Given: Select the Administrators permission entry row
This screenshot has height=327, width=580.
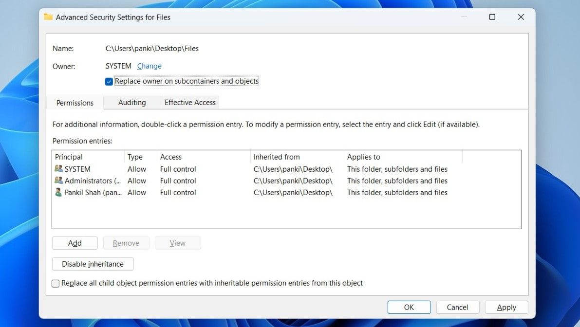Looking at the screenshot, I should [x=195, y=181].
